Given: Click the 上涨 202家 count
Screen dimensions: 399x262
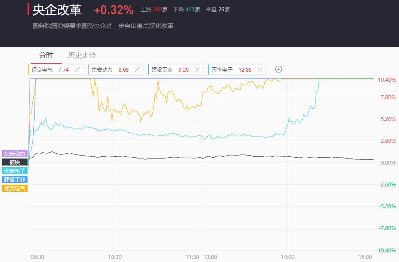Looking at the screenshot, I should (154, 10).
